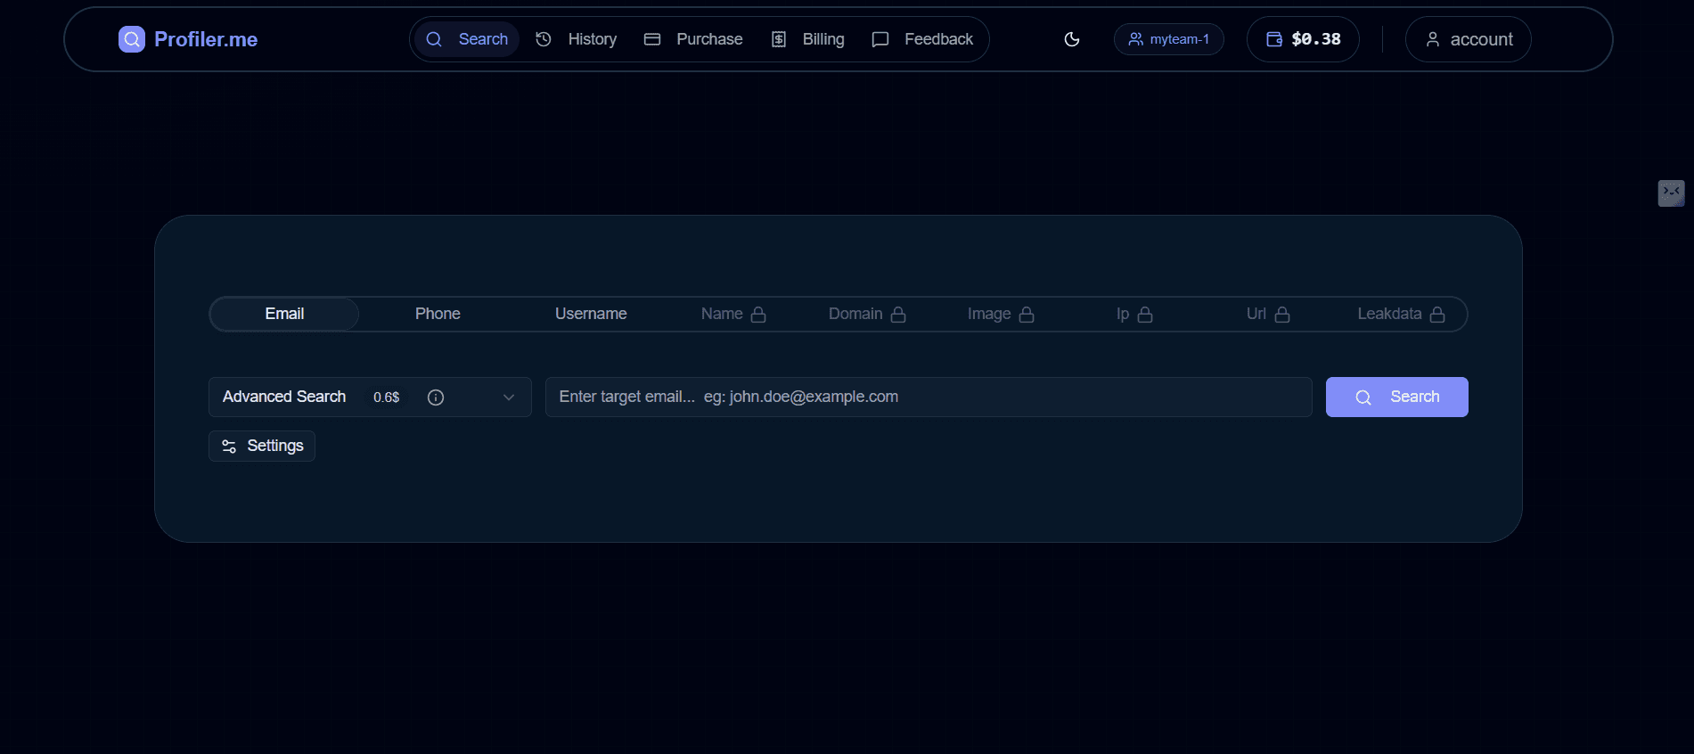This screenshot has width=1694, height=754.
Task: Select the myteam-1 team badge
Action: [x=1168, y=39]
